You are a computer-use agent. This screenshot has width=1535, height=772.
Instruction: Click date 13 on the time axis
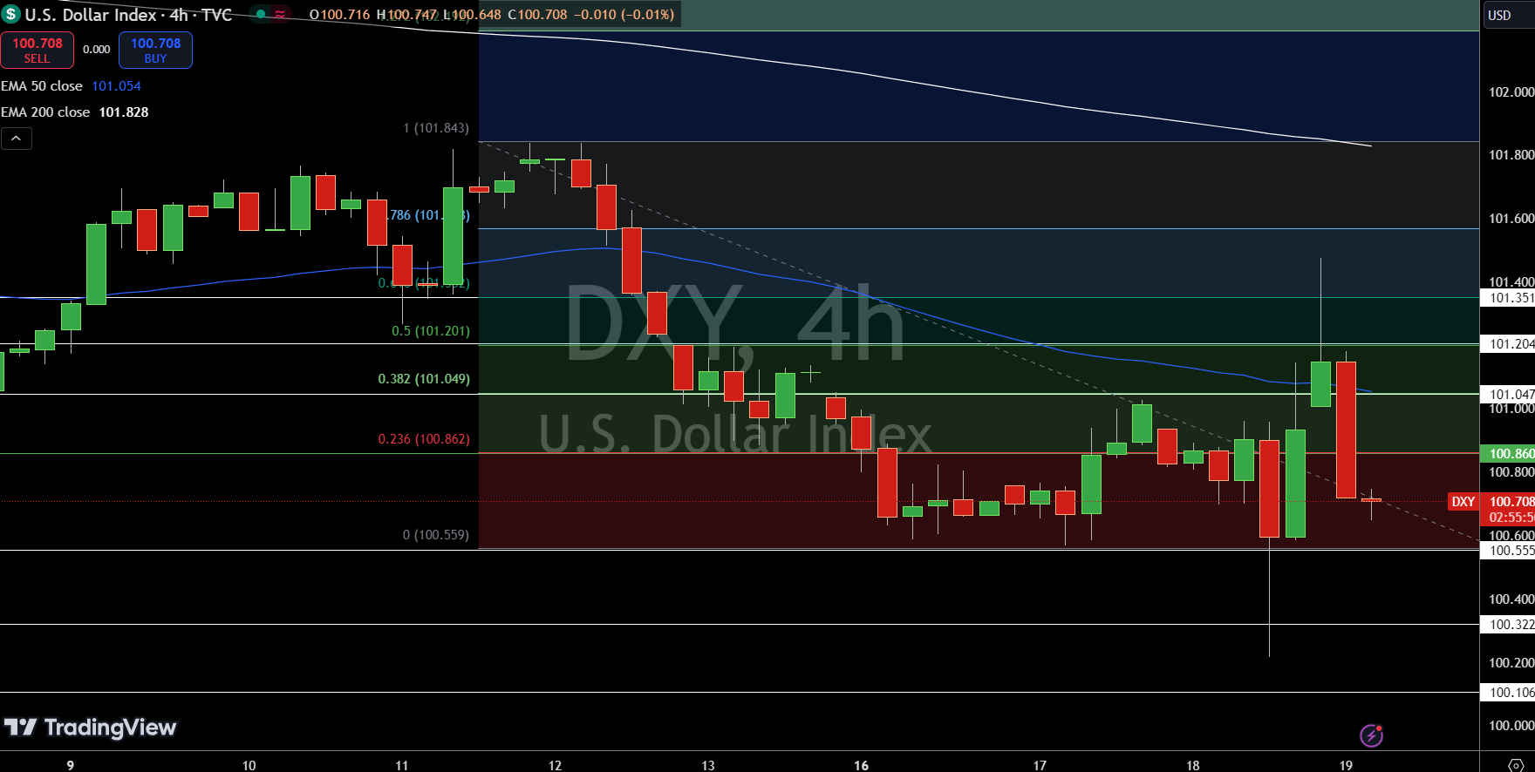tap(708, 765)
